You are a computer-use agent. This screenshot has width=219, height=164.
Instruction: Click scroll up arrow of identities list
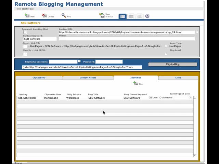[195, 97]
